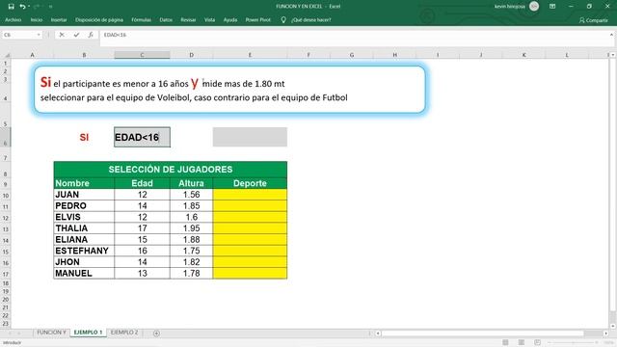This screenshot has width=617, height=347.
Task: Click the ESTEFHANY name cell
Action: [84, 251]
